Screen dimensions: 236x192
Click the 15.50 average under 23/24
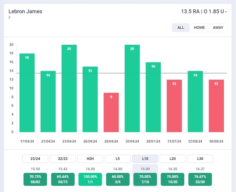(35, 169)
